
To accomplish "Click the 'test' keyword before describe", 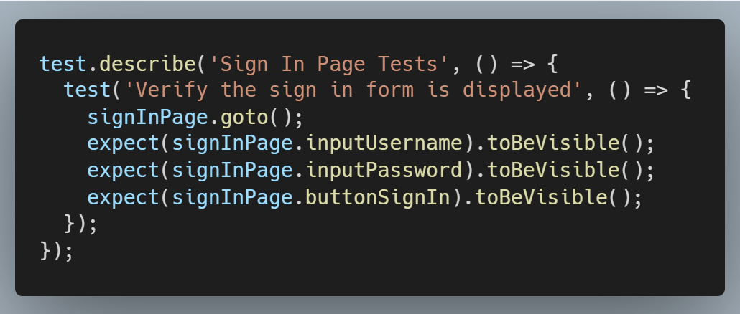I will coord(63,64).
